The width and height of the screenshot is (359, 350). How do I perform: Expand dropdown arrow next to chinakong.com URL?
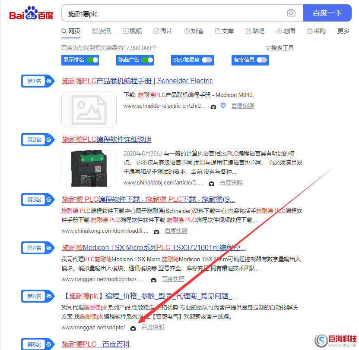coord(156,231)
